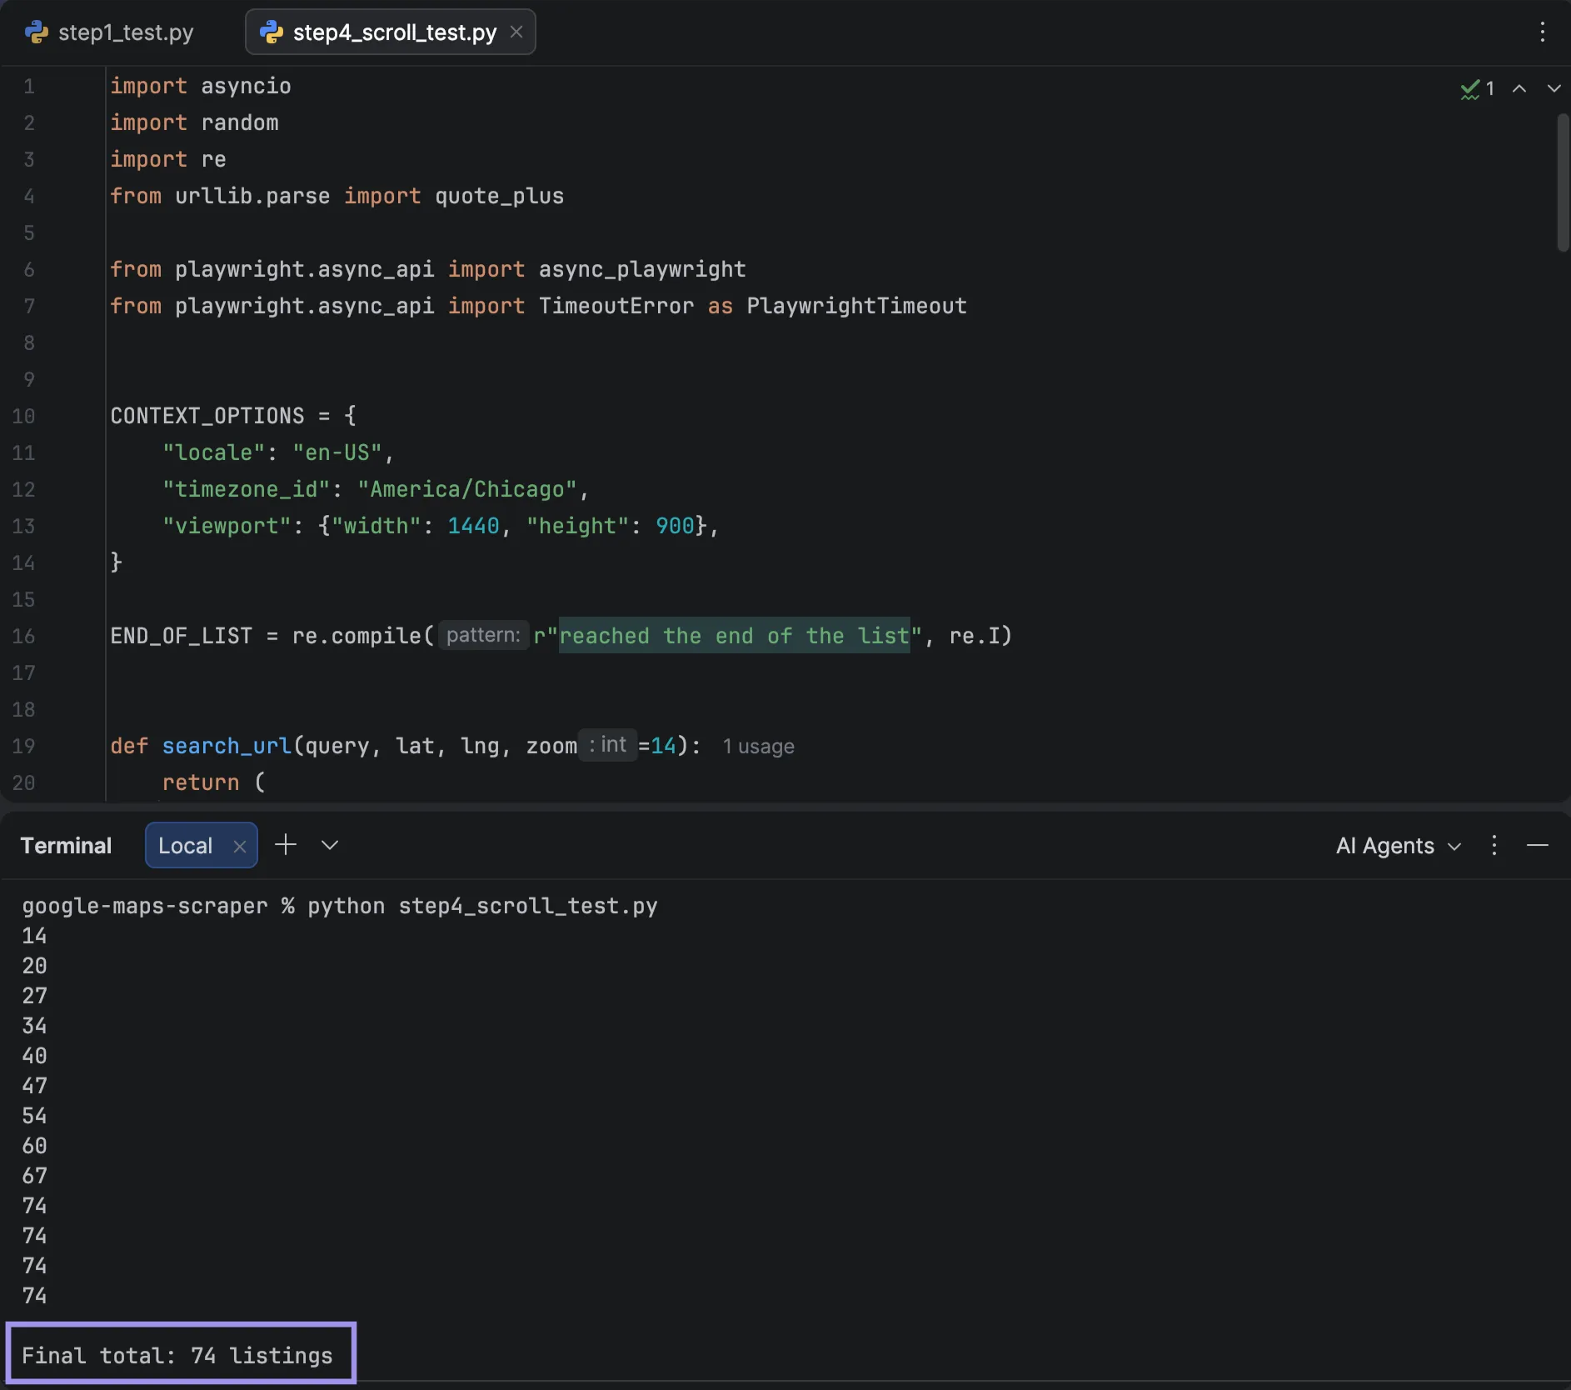1571x1390 pixels.
Task: Close the step4_scroll_test.py tab
Action: 516,32
